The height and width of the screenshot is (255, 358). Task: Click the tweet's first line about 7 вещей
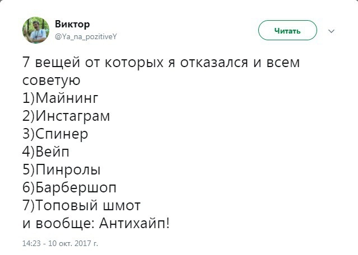click(161, 63)
